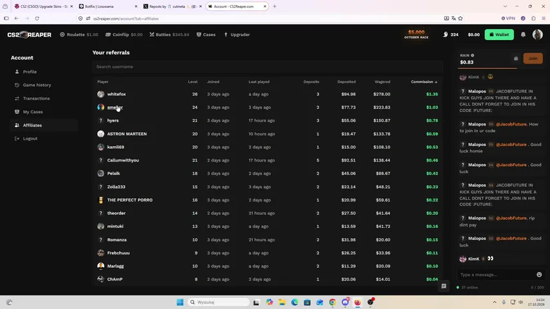
Task: Click Logout in the sidebar
Action: [30, 138]
